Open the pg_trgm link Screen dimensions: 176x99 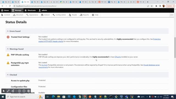(x=45, y=65)
